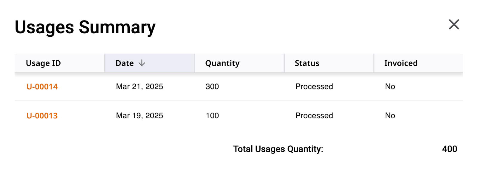Click the Total Usages Quantity label
This screenshot has height=190, width=477.
[x=278, y=149]
